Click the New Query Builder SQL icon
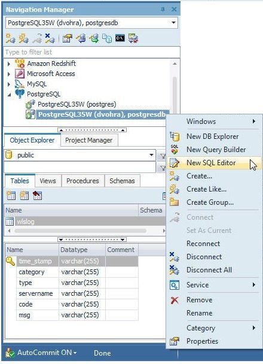The width and height of the screenshot is (263, 364). (x=175, y=150)
